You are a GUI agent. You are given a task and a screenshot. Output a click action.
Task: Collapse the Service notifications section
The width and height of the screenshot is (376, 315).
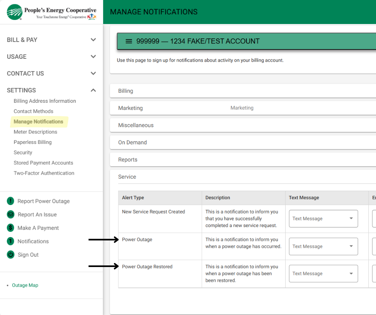pos(243,177)
